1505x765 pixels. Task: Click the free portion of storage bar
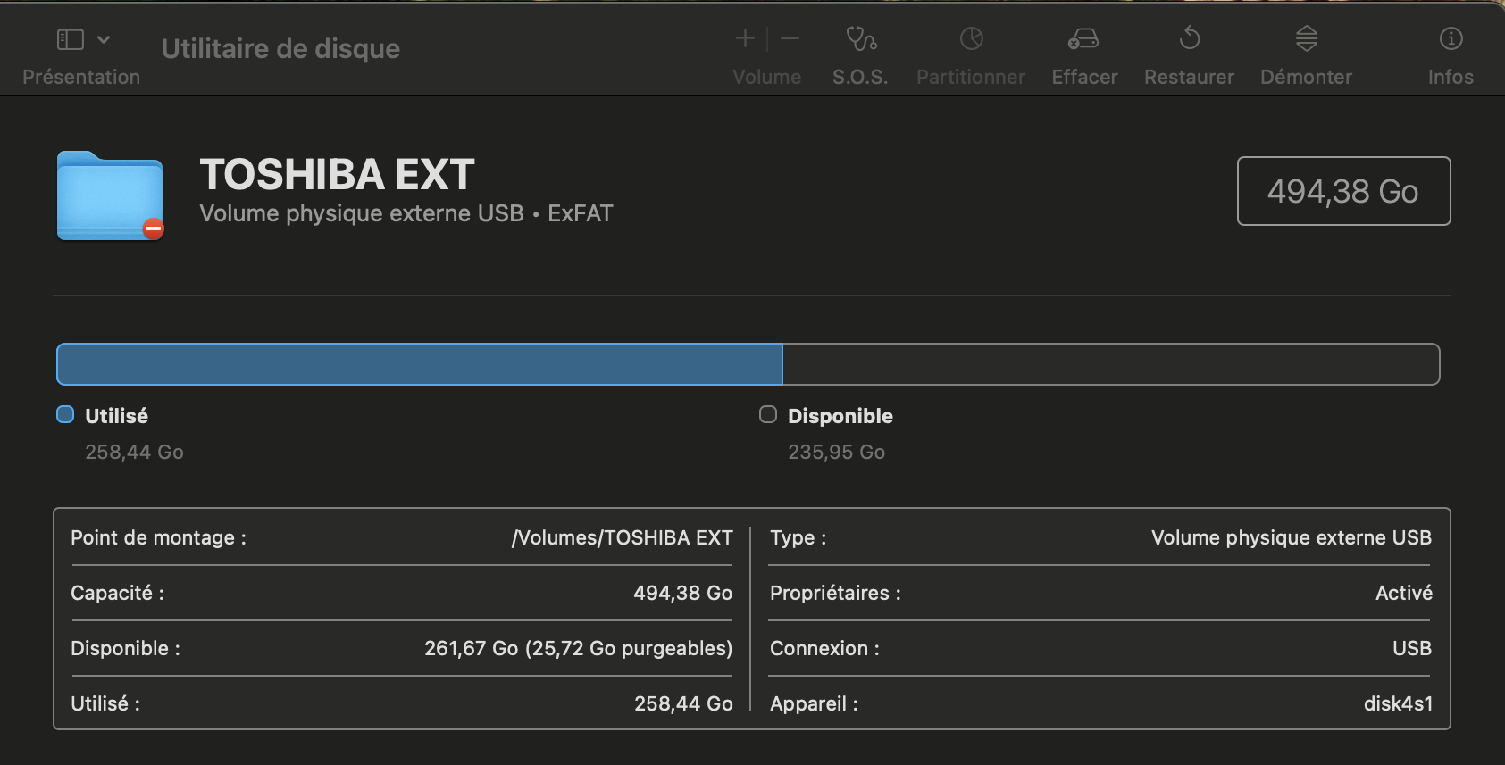[1110, 364]
